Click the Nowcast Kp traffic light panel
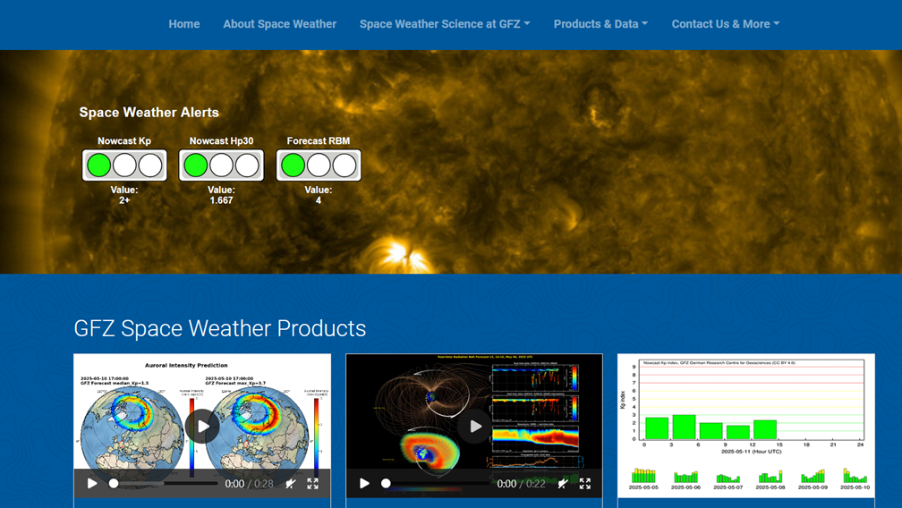This screenshot has height=508, width=902. (124, 165)
